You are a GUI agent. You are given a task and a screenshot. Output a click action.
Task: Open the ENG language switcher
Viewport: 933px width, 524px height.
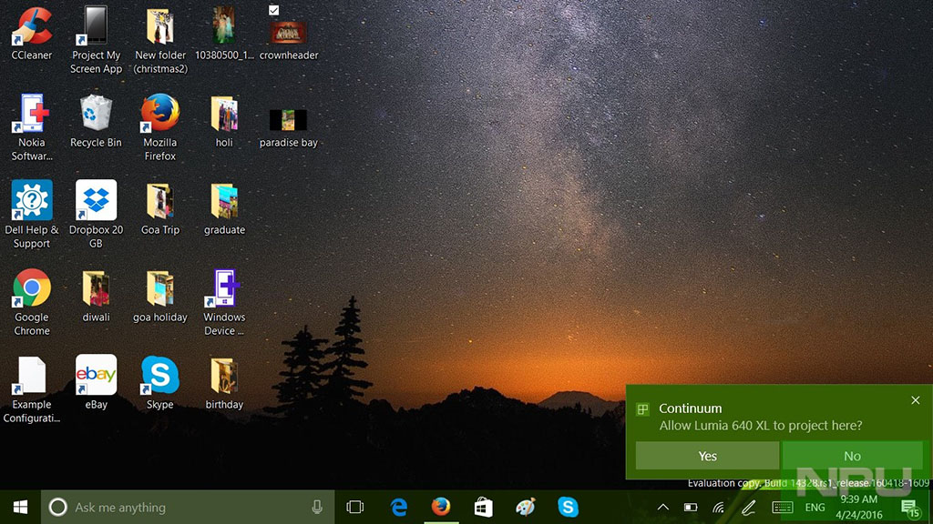click(815, 508)
